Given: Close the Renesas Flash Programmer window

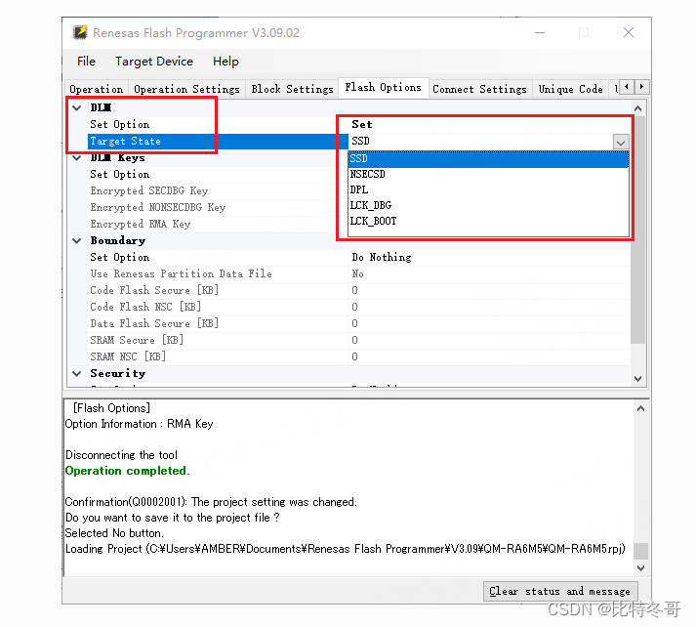Looking at the screenshot, I should tap(628, 32).
